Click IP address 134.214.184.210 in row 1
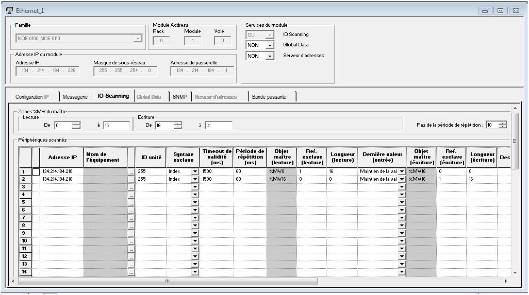 [x=57, y=171]
